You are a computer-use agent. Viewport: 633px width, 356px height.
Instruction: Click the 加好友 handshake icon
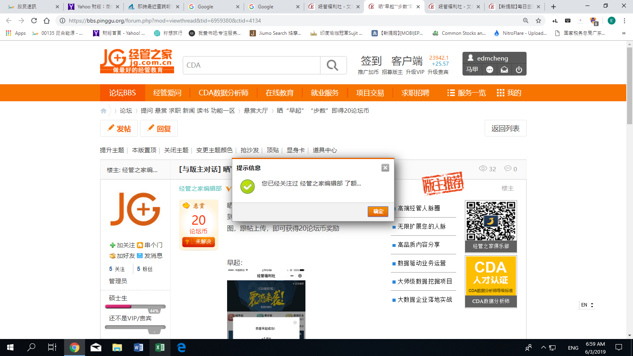(x=112, y=256)
